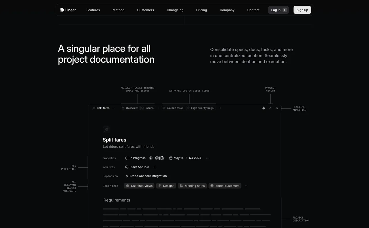Viewport: 369px width, 228px height.
Task: Open the Meeting notes document chip
Action: [x=192, y=186]
